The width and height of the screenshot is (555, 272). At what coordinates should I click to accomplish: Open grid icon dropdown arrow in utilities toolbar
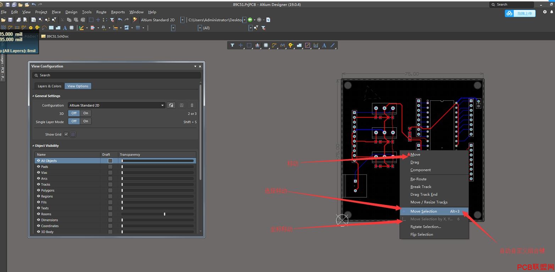(x=144, y=28)
